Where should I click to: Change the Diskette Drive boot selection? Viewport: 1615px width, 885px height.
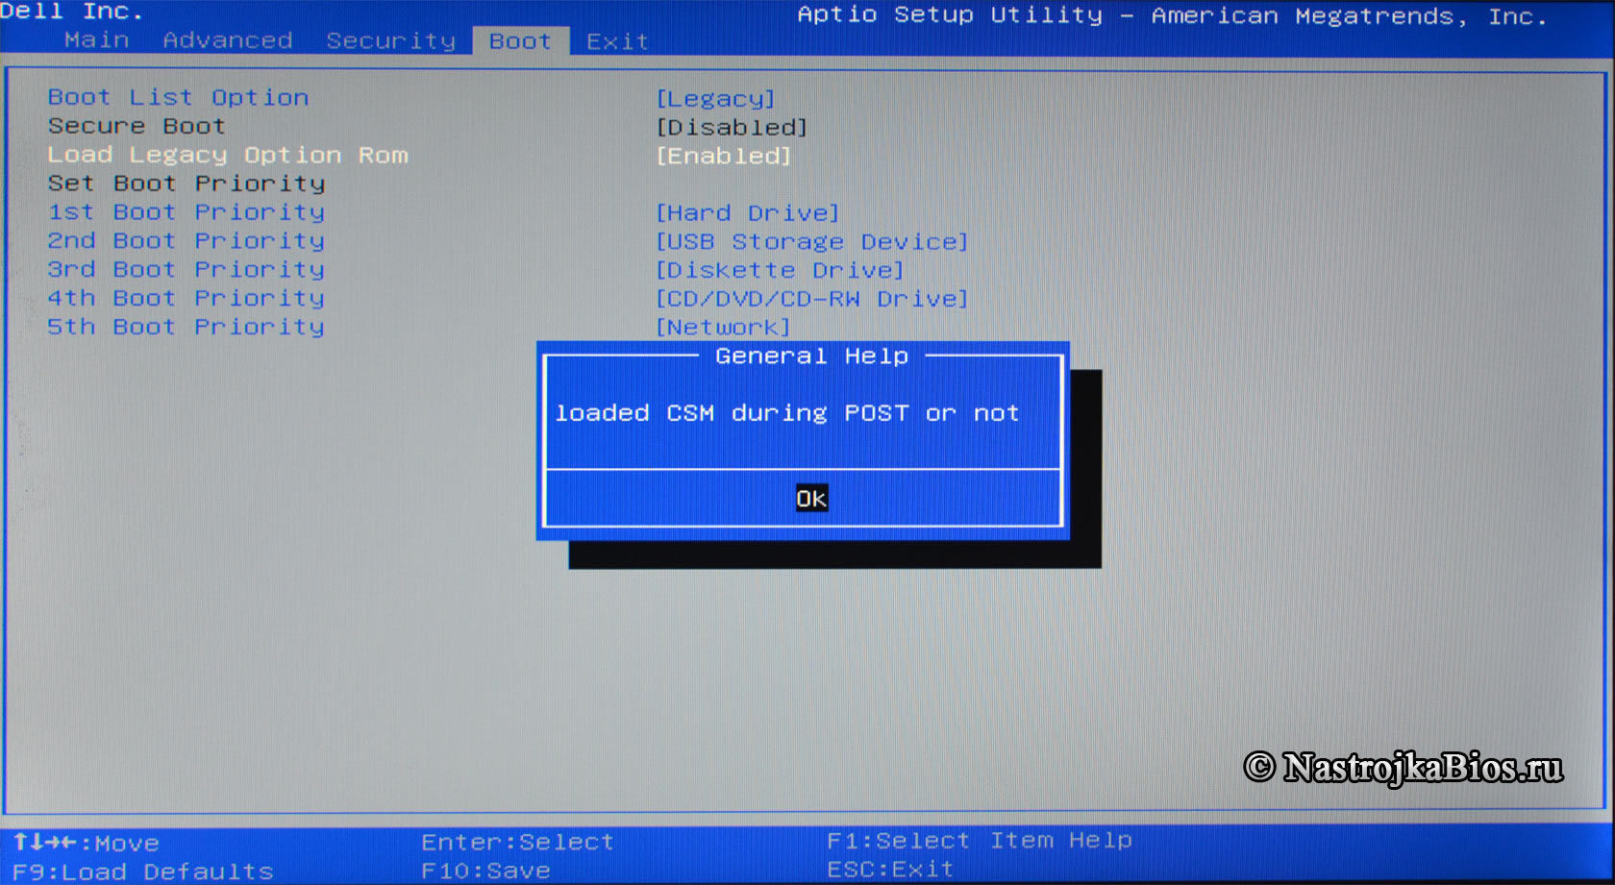(x=780, y=271)
